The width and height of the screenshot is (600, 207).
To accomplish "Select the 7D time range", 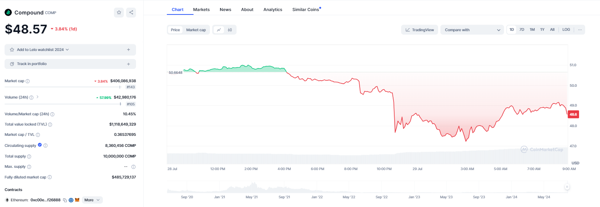I will (x=522, y=30).
